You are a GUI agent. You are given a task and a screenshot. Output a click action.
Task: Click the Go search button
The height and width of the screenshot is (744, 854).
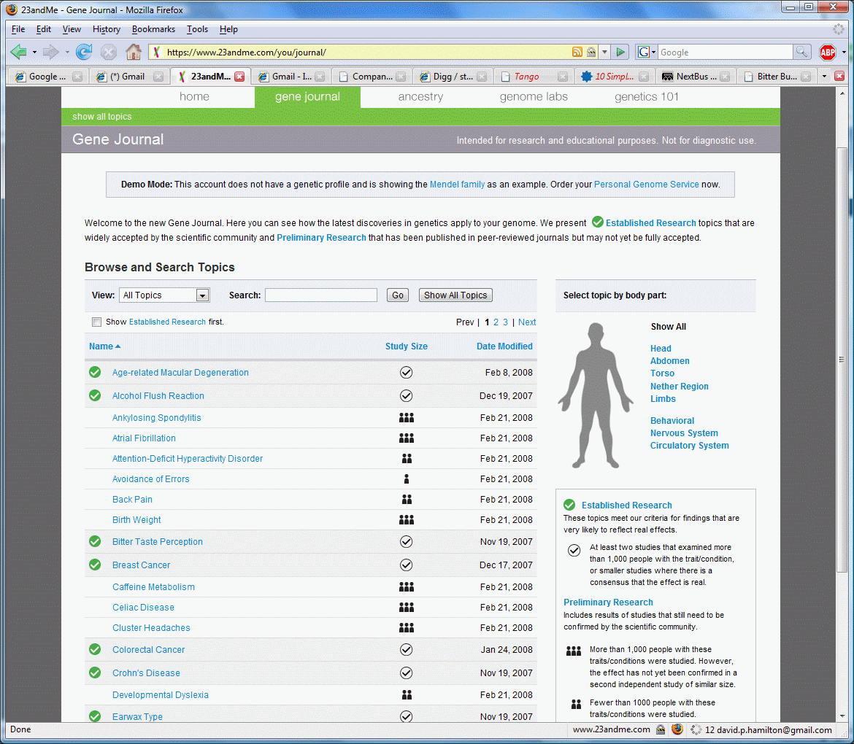(398, 295)
